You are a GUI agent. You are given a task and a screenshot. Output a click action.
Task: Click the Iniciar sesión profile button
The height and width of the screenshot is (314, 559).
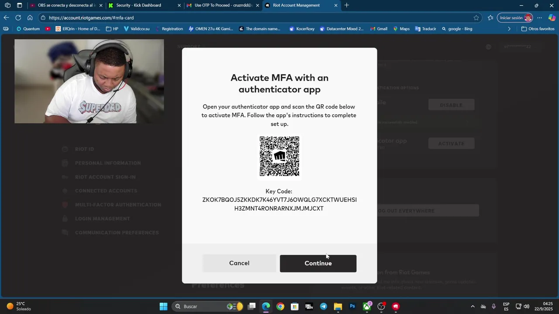[x=516, y=18]
